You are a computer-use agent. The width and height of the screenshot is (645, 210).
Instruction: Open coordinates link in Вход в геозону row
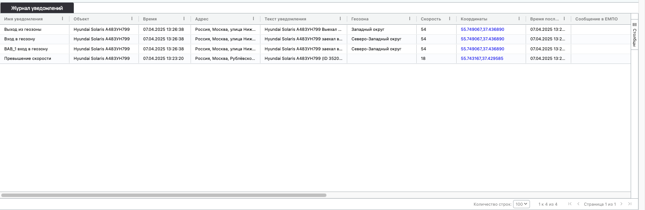(x=482, y=39)
